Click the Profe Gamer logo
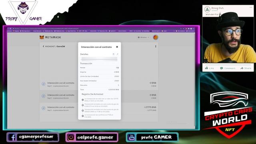The height and width of the screenshot is (144, 256). coord(23,12)
